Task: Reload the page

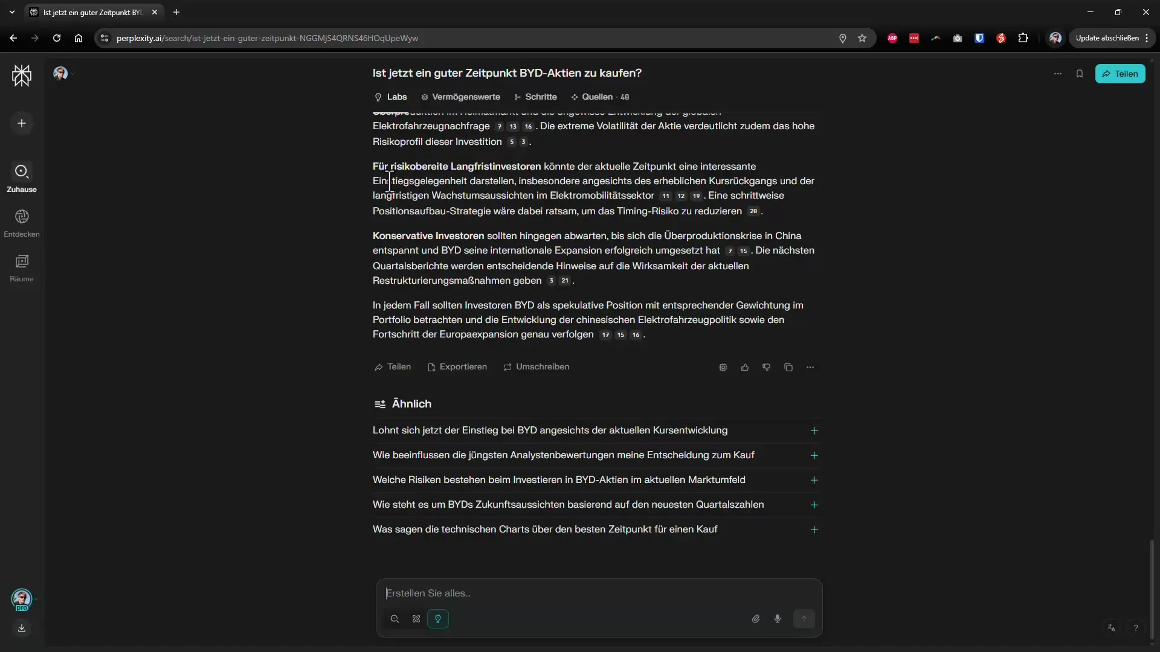Action: tap(57, 38)
